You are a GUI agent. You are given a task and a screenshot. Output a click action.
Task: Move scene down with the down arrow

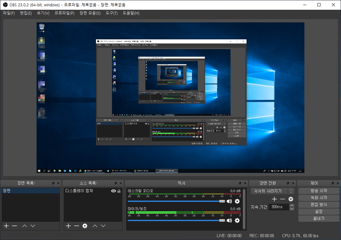click(33, 226)
